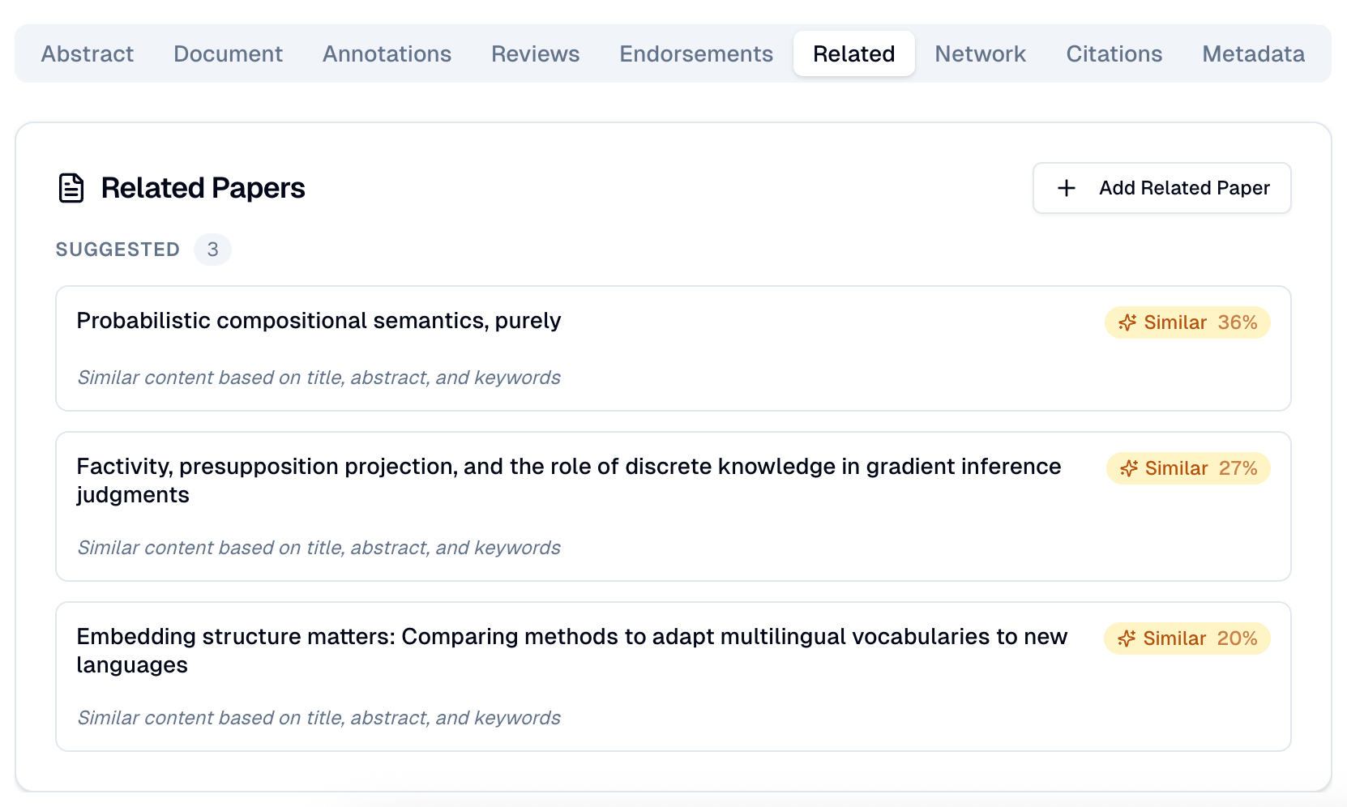1347x807 pixels.
Task: Click the Add Related Paper button
Action: coord(1161,188)
